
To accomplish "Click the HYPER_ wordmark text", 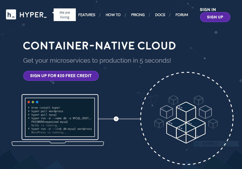I will click(x=33, y=15).
